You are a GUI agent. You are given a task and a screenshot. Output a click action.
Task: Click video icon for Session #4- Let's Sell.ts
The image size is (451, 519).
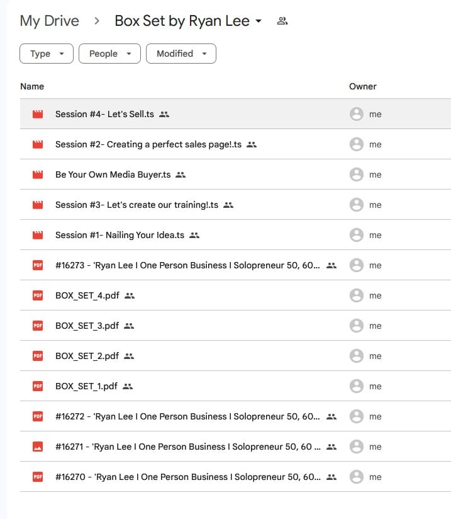point(38,114)
